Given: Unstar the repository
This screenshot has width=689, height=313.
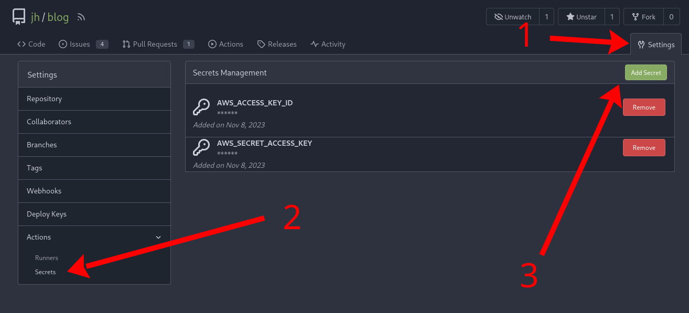Looking at the screenshot, I should [x=581, y=17].
